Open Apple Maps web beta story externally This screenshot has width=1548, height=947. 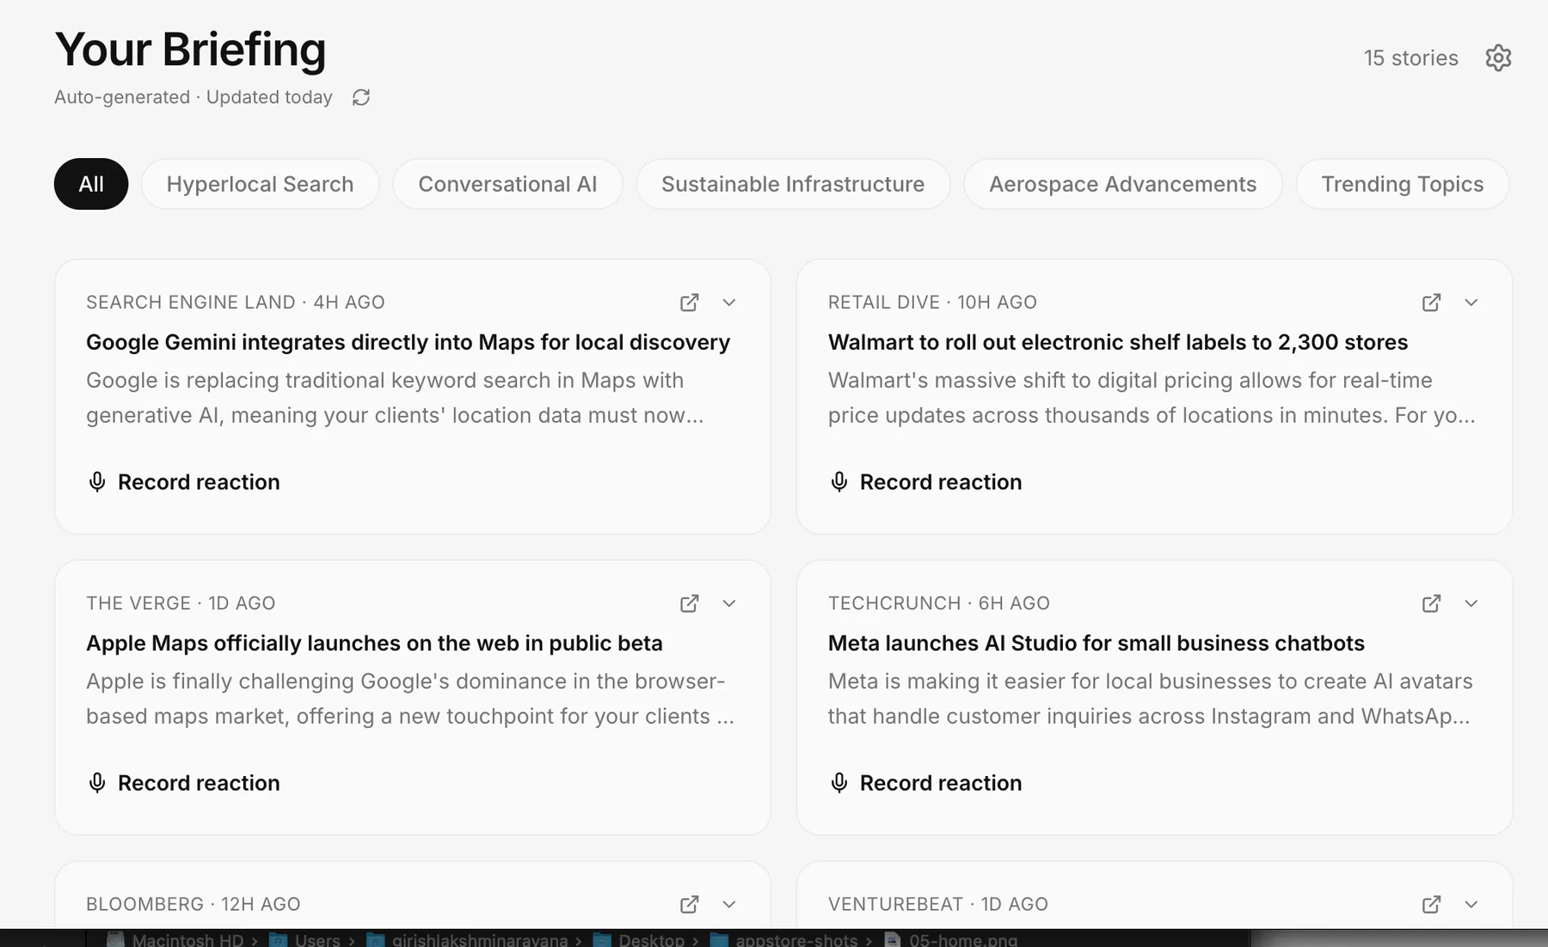coord(689,603)
